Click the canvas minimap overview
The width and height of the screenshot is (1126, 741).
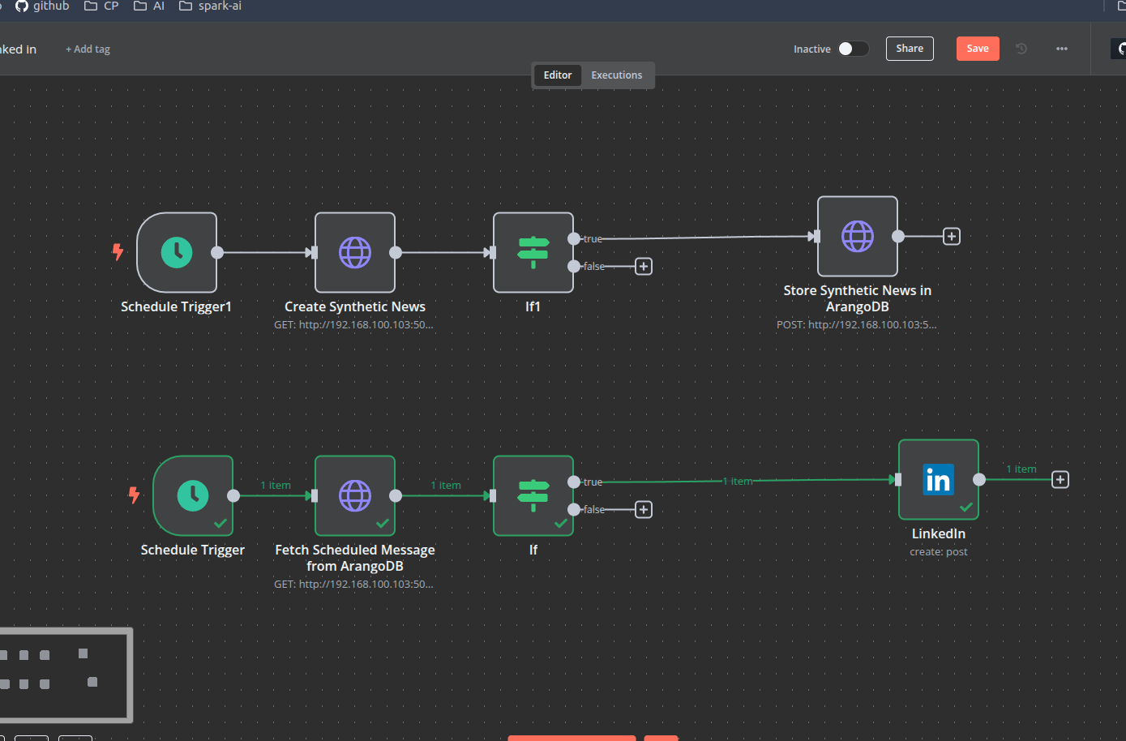[x=65, y=675]
